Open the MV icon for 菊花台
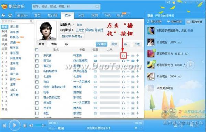 point(133,61)
